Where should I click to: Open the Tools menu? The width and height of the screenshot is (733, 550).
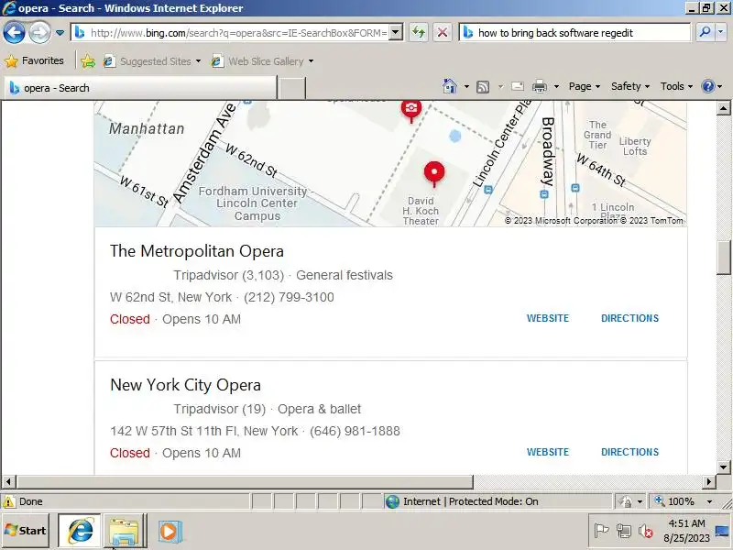tap(676, 86)
